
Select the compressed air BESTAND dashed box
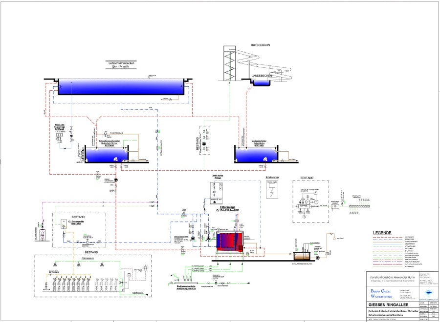(310, 201)
